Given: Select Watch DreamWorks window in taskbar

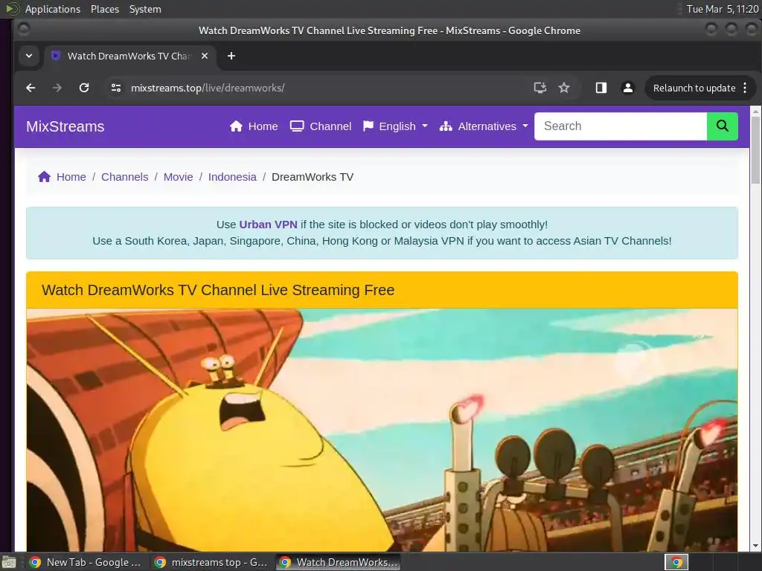Looking at the screenshot, I should (x=339, y=562).
